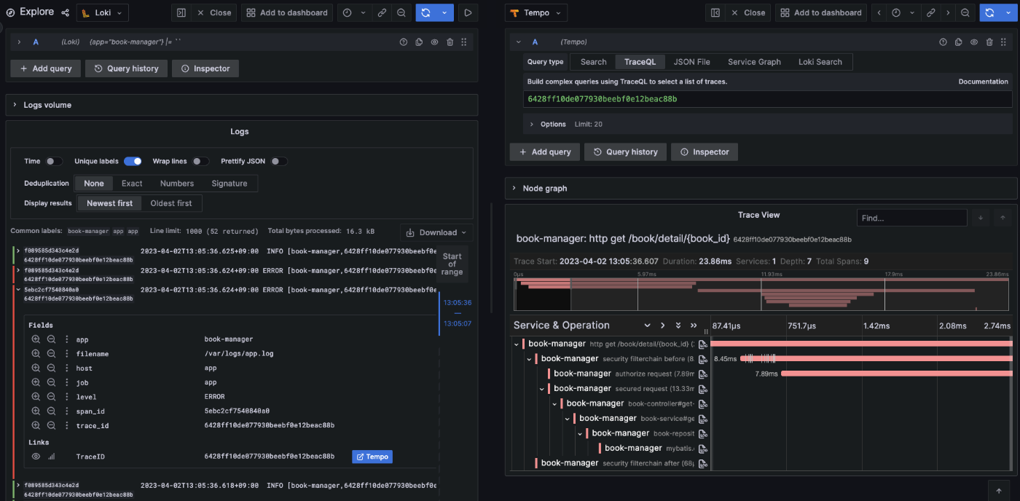Click Add query in the Loki pane
The height and width of the screenshot is (501, 1020).
point(46,68)
